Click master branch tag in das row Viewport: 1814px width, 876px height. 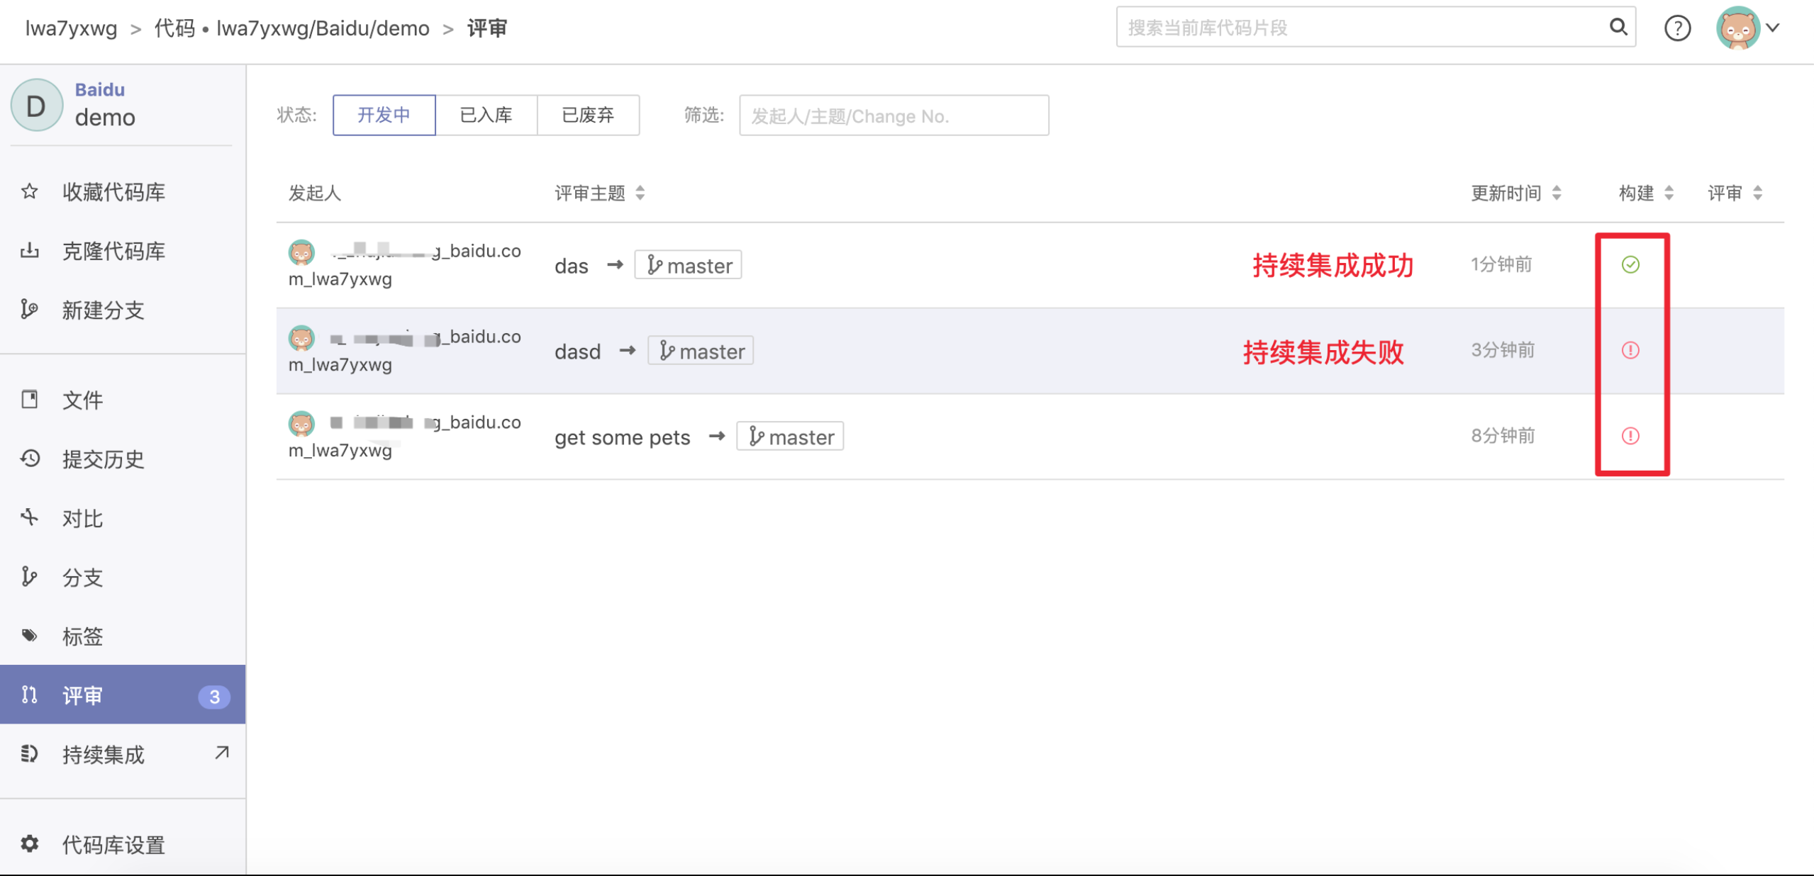point(688,265)
